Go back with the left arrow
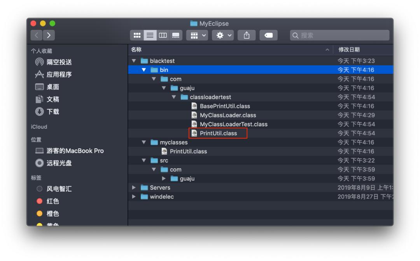The height and width of the screenshot is (261, 420). click(x=37, y=35)
